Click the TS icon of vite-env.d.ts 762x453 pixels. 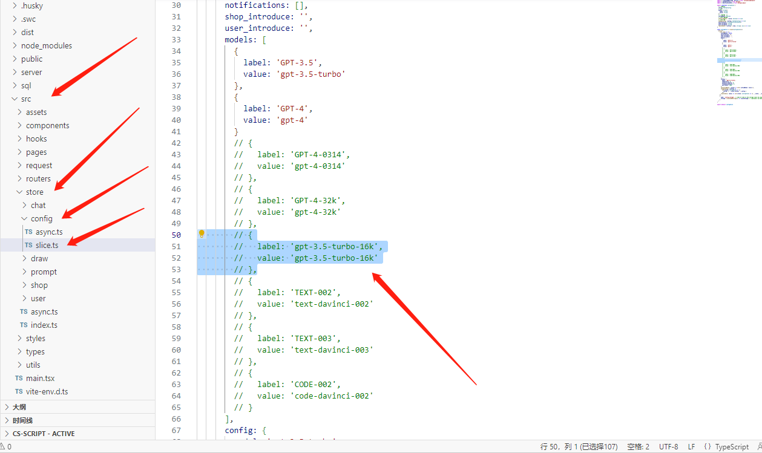[x=19, y=391]
